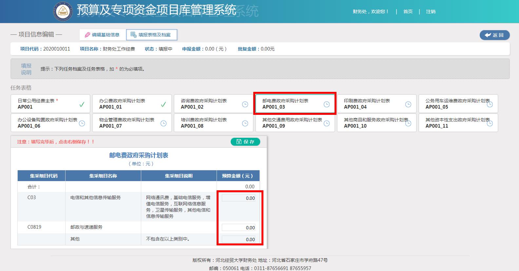Screen dimensions: 519x271
Task: Open 办公设备购置政府采购计划表 AP001_06
Action: pos(50,123)
